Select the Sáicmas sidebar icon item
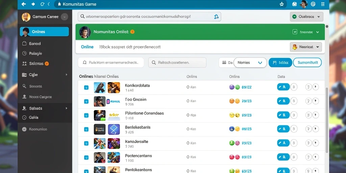Viewport: 346px width, 173px height. (24, 64)
